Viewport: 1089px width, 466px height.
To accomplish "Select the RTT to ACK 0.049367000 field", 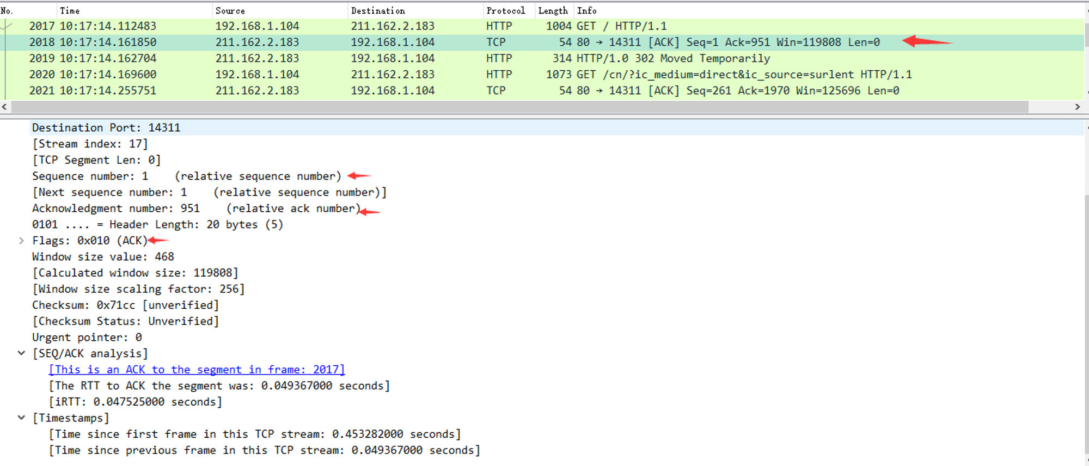I will (x=219, y=386).
